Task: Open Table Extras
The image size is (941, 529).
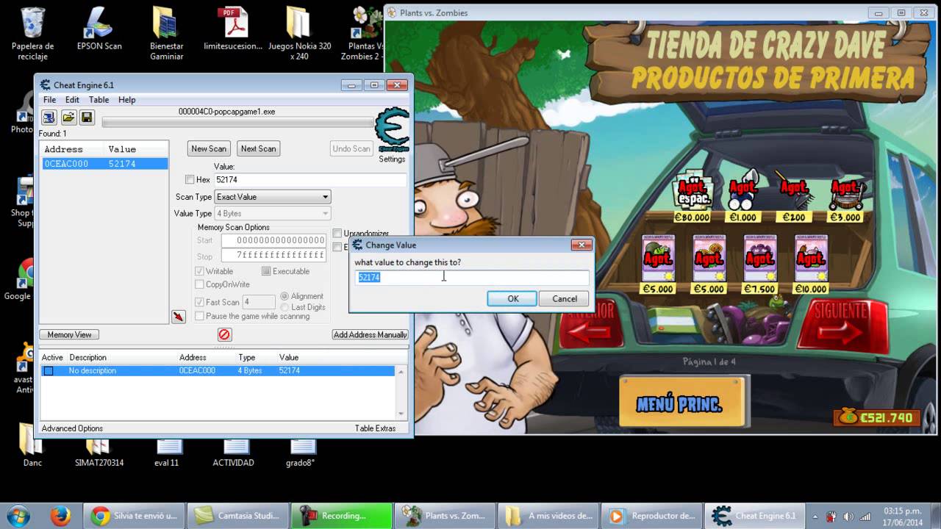Action: coord(375,428)
